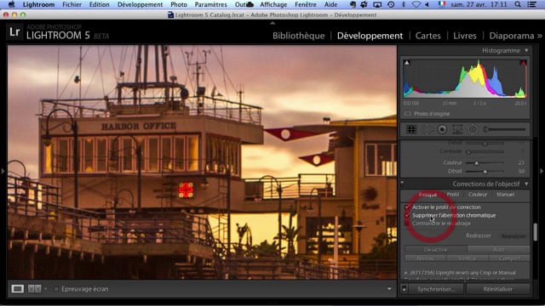The image size is (545, 306).
Task: Adjust the Couleur noise reduction slider
Action: [477, 162]
